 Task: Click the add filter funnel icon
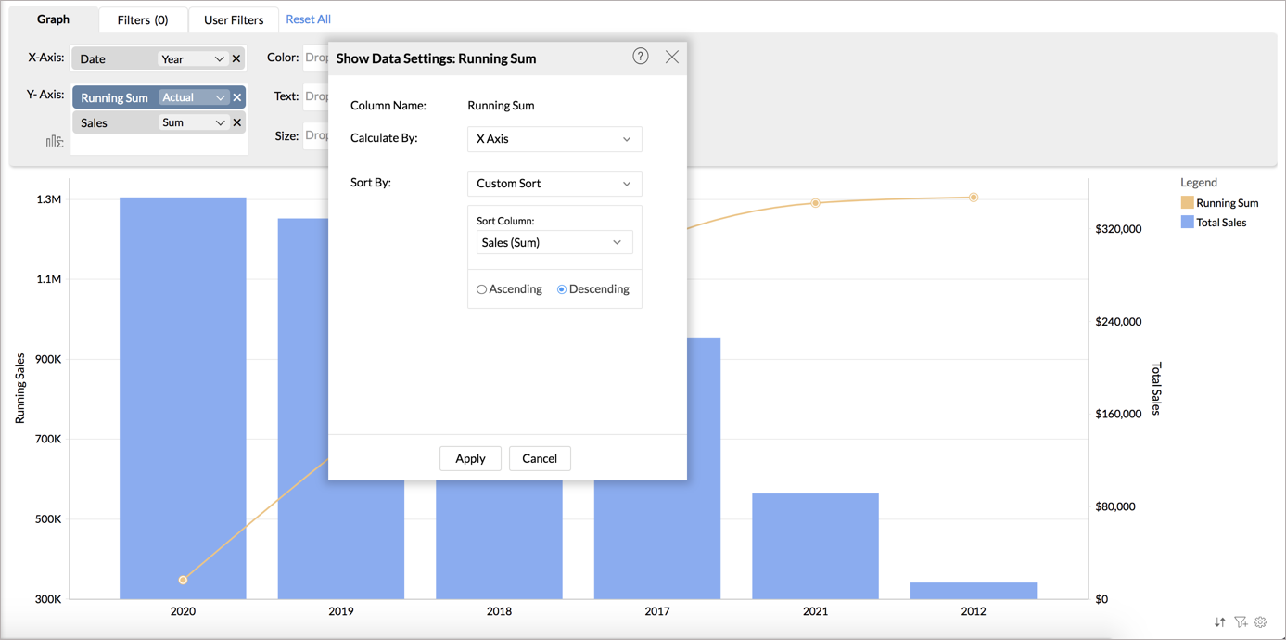(x=1241, y=622)
